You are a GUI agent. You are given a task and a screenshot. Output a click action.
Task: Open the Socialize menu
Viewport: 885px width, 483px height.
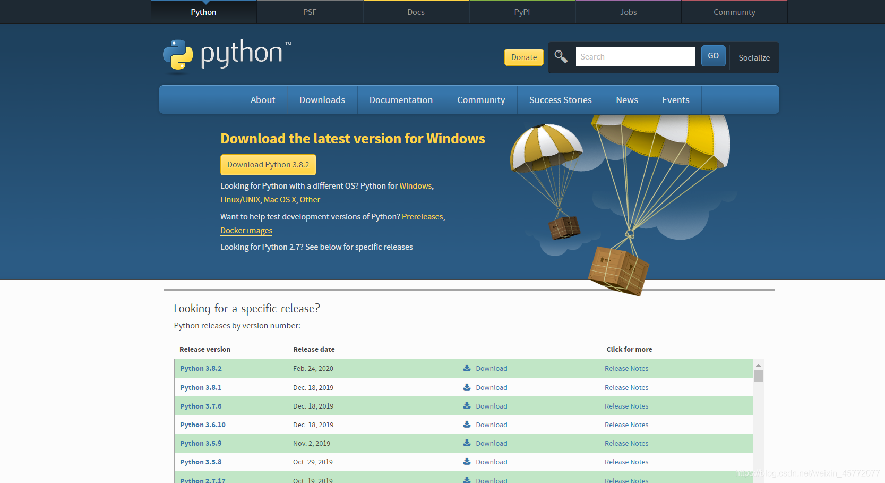tap(754, 57)
